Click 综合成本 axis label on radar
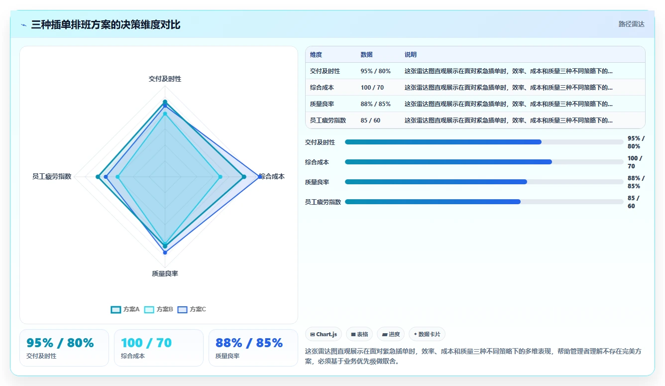This screenshot has height=386, width=665. point(272,176)
